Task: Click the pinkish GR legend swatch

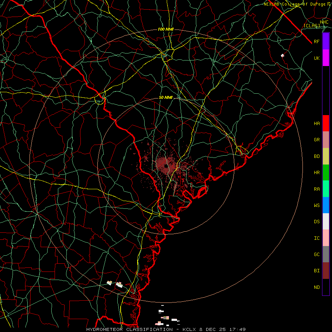Action: click(x=326, y=140)
